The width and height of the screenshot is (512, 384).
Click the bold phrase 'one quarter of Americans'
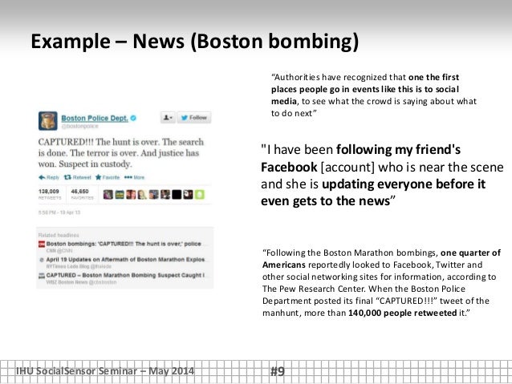click(381, 258)
